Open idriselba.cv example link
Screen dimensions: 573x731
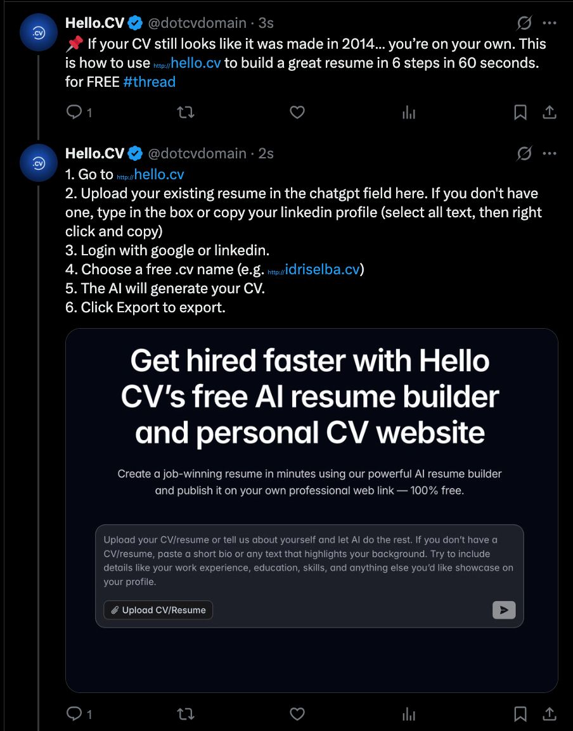click(322, 269)
